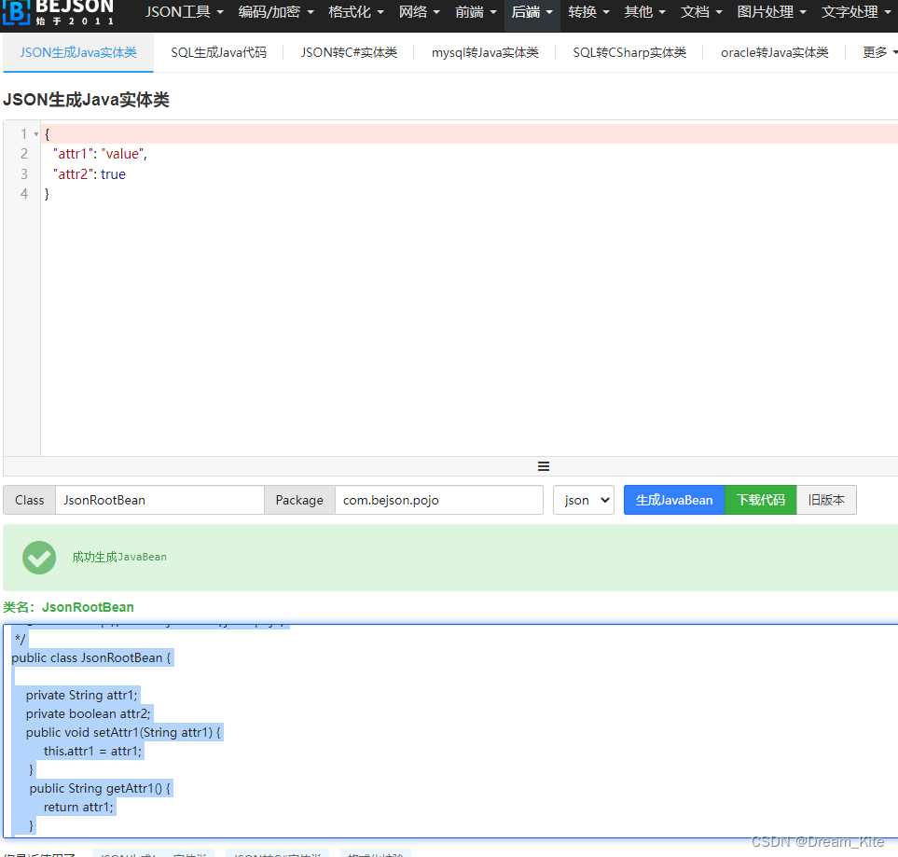Switch to JSON生成Java实体类 tab

(x=78, y=53)
